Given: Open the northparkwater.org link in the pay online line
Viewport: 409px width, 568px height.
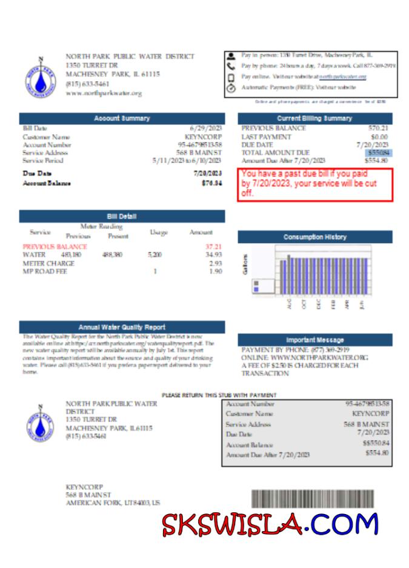Looking at the screenshot, I should point(343,77).
